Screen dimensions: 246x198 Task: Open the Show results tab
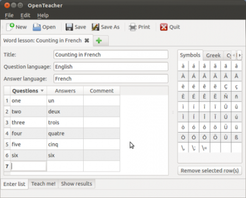point(77,184)
